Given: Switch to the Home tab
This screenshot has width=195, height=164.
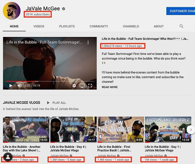Looking at the screenshot, I should (x=14, y=26).
